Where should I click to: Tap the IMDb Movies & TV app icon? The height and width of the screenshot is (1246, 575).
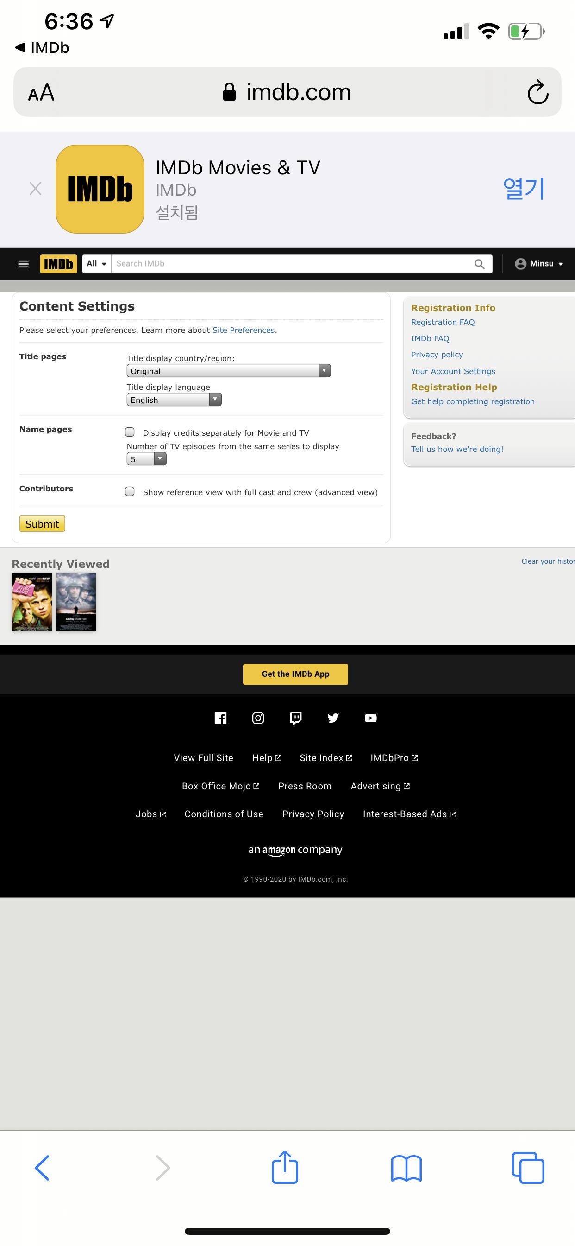click(100, 189)
